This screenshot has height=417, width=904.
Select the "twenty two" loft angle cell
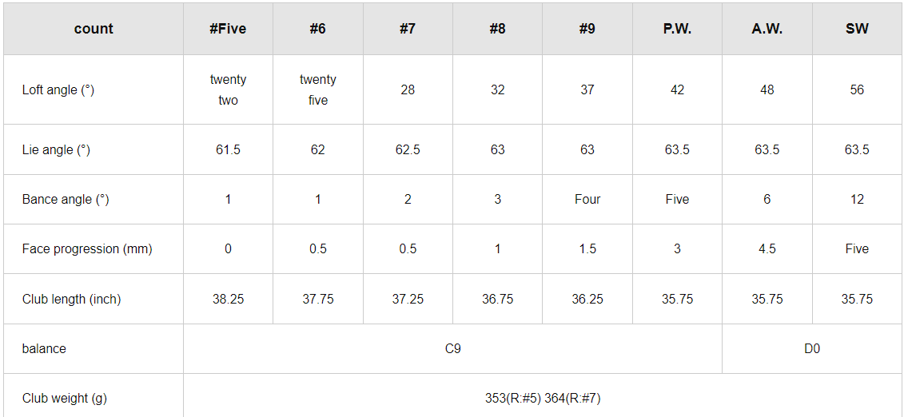tap(228, 90)
